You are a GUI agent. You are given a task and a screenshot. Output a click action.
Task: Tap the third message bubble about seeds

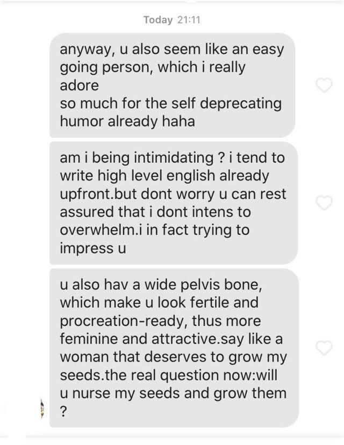[x=174, y=348]
